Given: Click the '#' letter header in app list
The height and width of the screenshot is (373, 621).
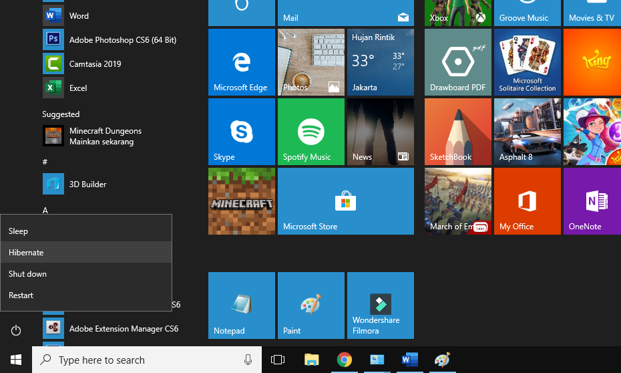Looking at the screenshot, I should [x=45, y=162].
